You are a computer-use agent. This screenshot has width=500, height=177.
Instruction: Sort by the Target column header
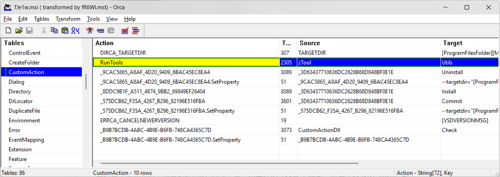[x=470, y=43]
